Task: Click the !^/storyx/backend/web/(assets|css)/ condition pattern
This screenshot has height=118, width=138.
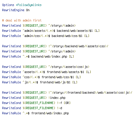Action: point(78,46)
